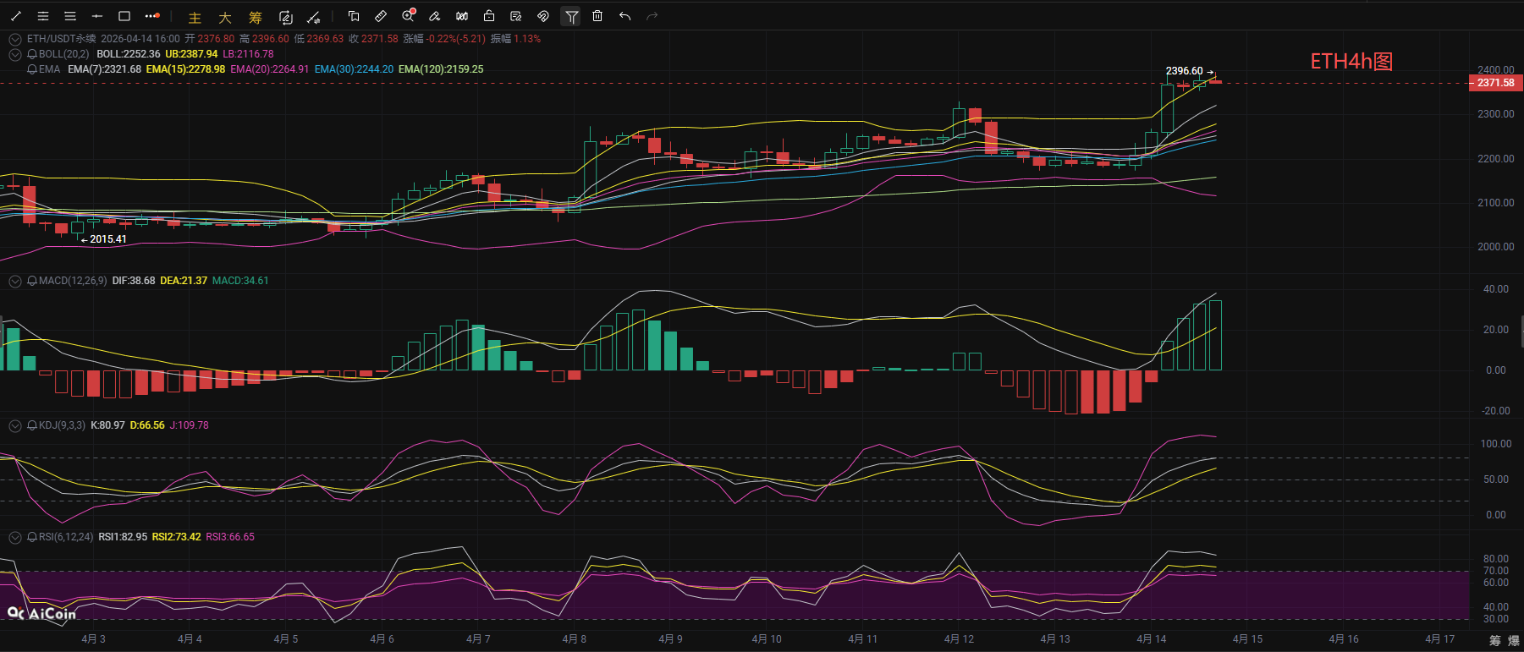Toggle the BOLL indicator alert bell
Screen dimensions: 1524x652
click(32, 54)
